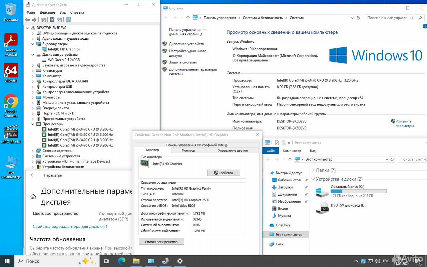
Task: Open File Explorer from the taskbar
Action: click(x=136, y=261)
